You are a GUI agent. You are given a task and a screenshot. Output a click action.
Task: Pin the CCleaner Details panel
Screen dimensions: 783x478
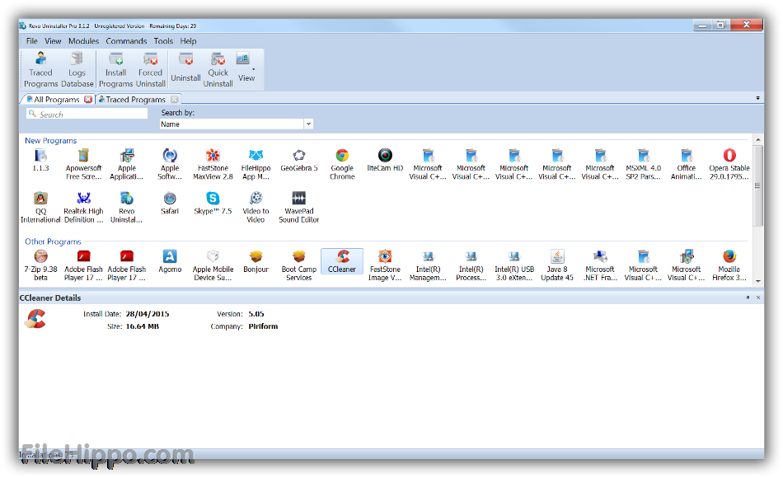pos(748,298)
